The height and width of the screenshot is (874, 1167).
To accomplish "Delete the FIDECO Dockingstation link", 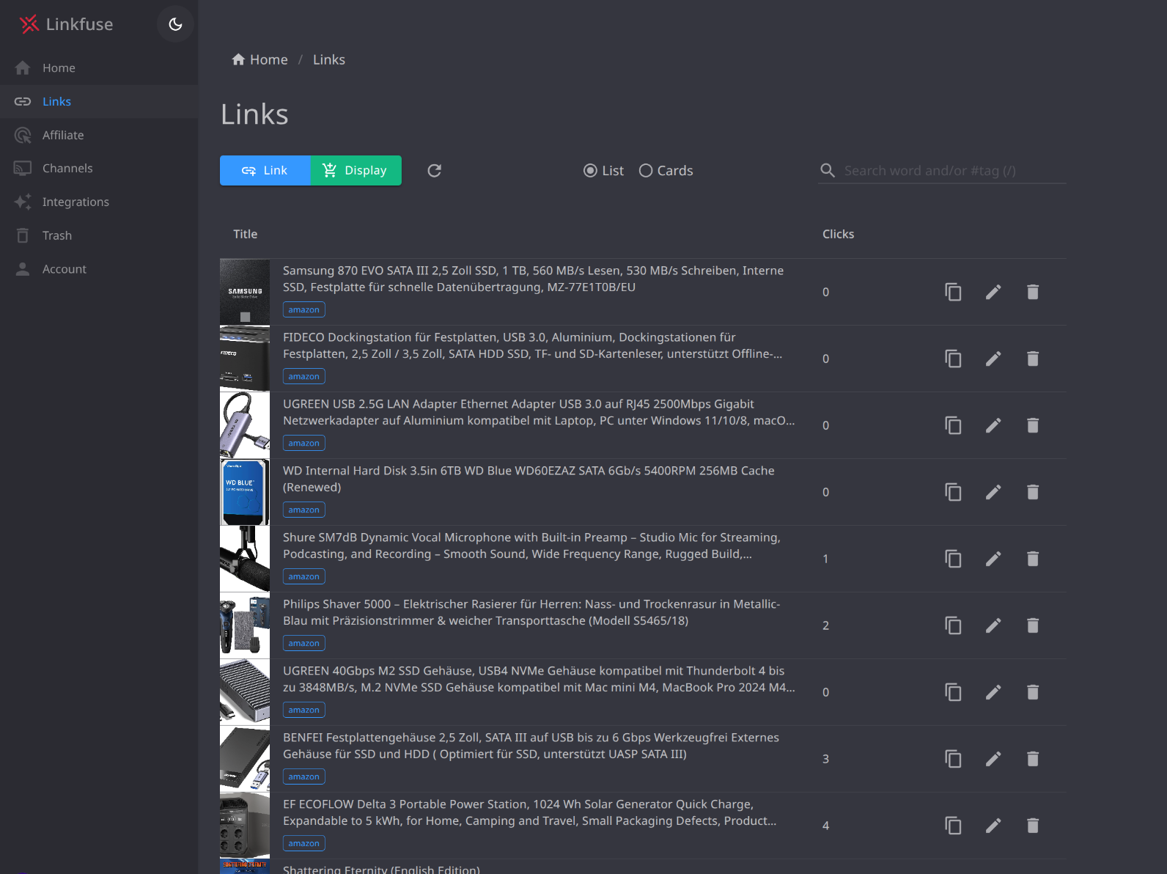I will [1033, 359].
